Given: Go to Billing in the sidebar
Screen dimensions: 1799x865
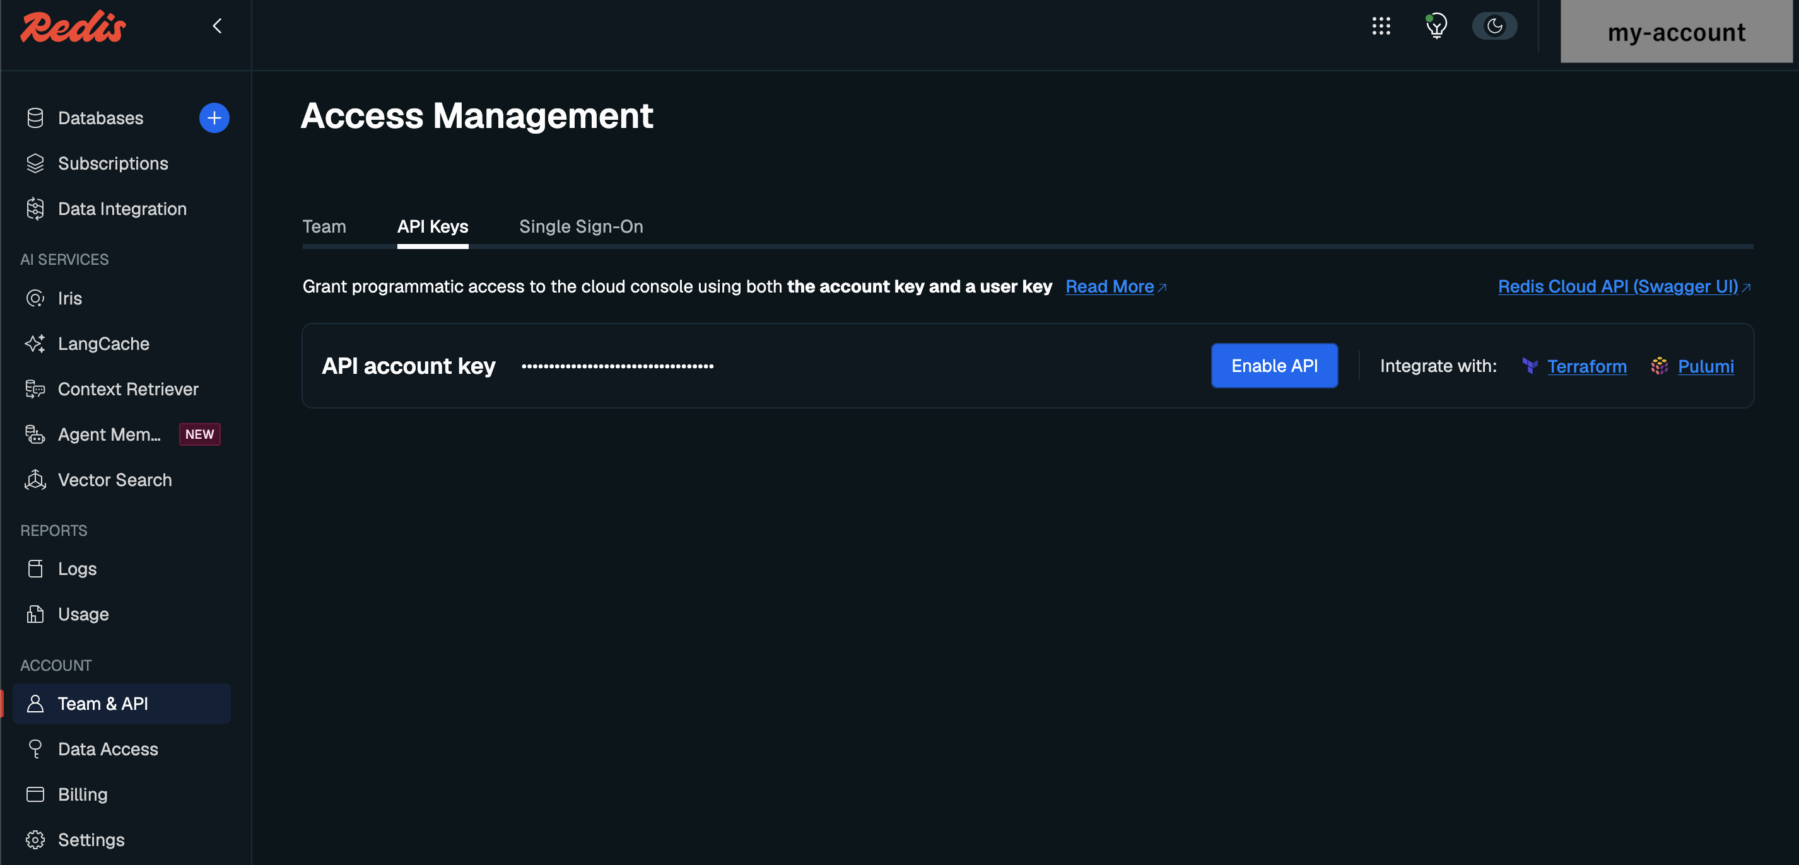Looking at the screenshot, I should click(x=83, y=794).
